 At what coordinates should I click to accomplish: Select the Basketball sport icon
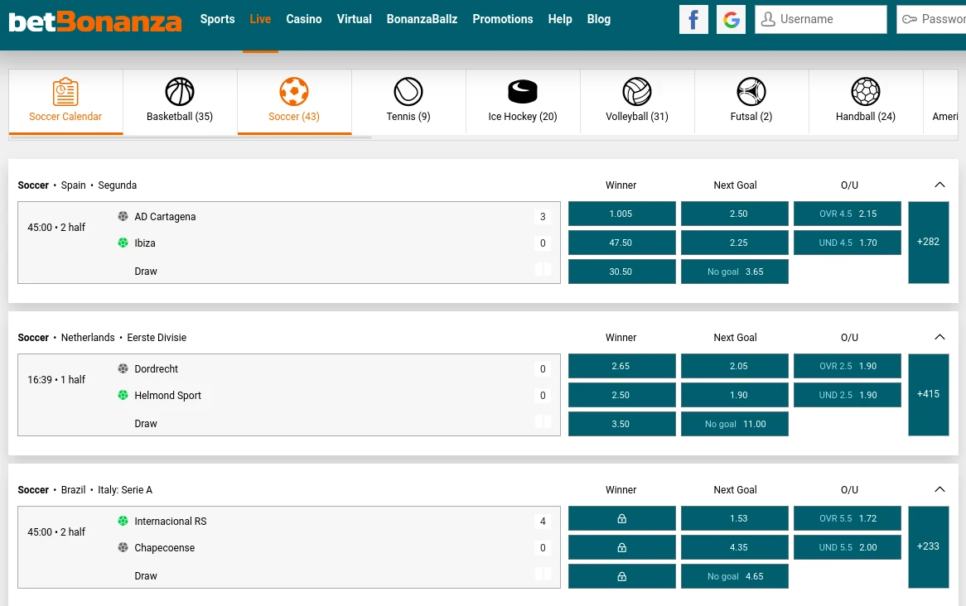point(180,92)
